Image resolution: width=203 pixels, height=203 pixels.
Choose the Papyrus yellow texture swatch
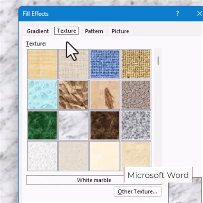[x=43, y=64]
